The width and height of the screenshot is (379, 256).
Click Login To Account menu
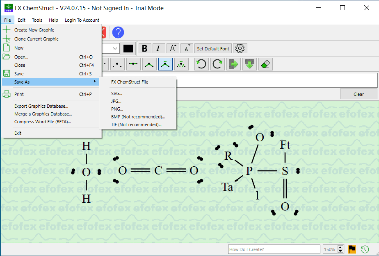[82, 20]
